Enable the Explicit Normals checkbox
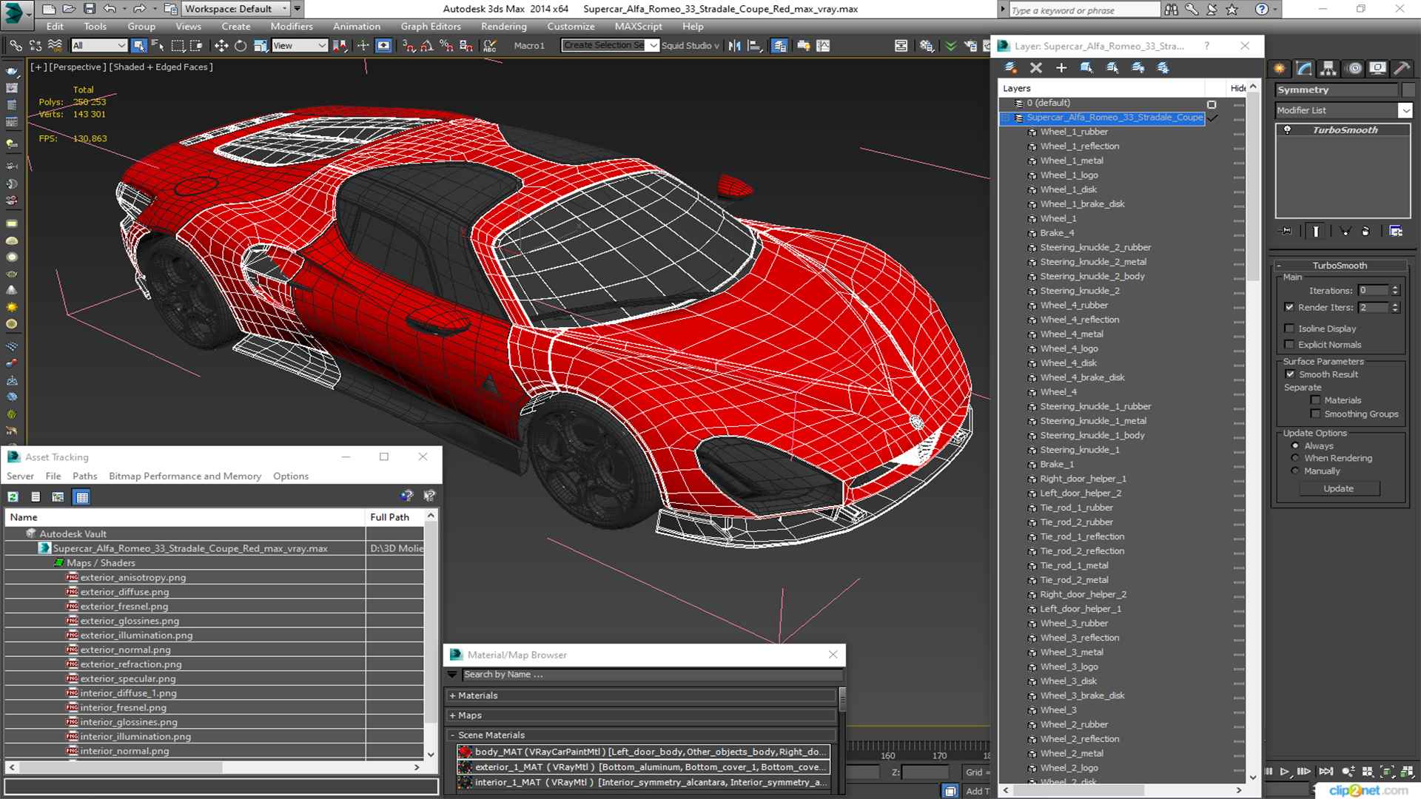 [x=1289, y=345]
